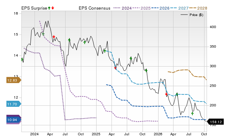Click the 2026 consensus legend entry
The height and width of the screenshot is (136, 228).
coord(160,8)
